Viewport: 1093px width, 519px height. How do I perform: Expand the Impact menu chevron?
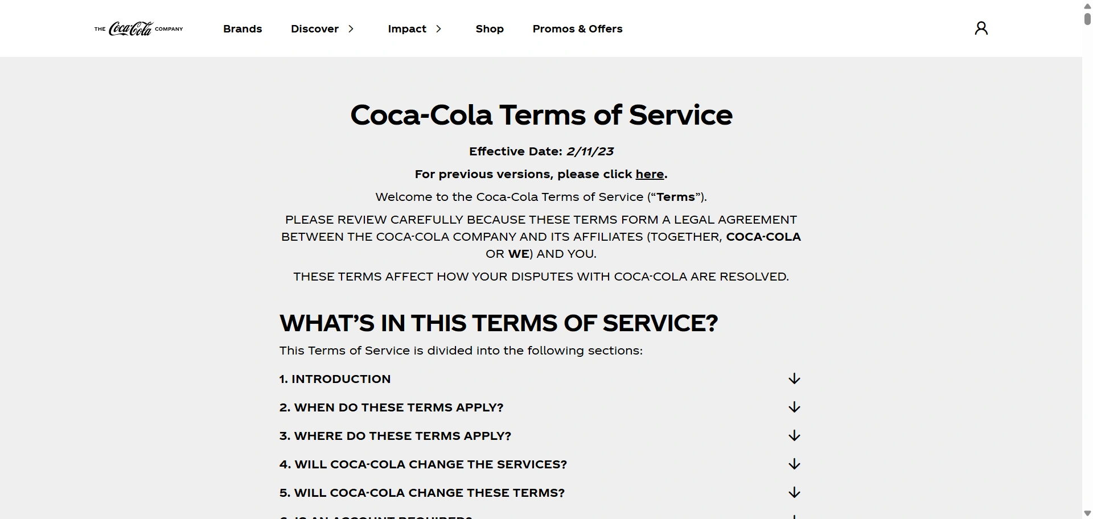coord(438,29)
